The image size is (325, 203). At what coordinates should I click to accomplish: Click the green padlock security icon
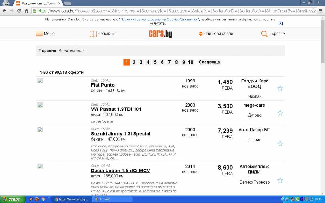coord(35,11)
